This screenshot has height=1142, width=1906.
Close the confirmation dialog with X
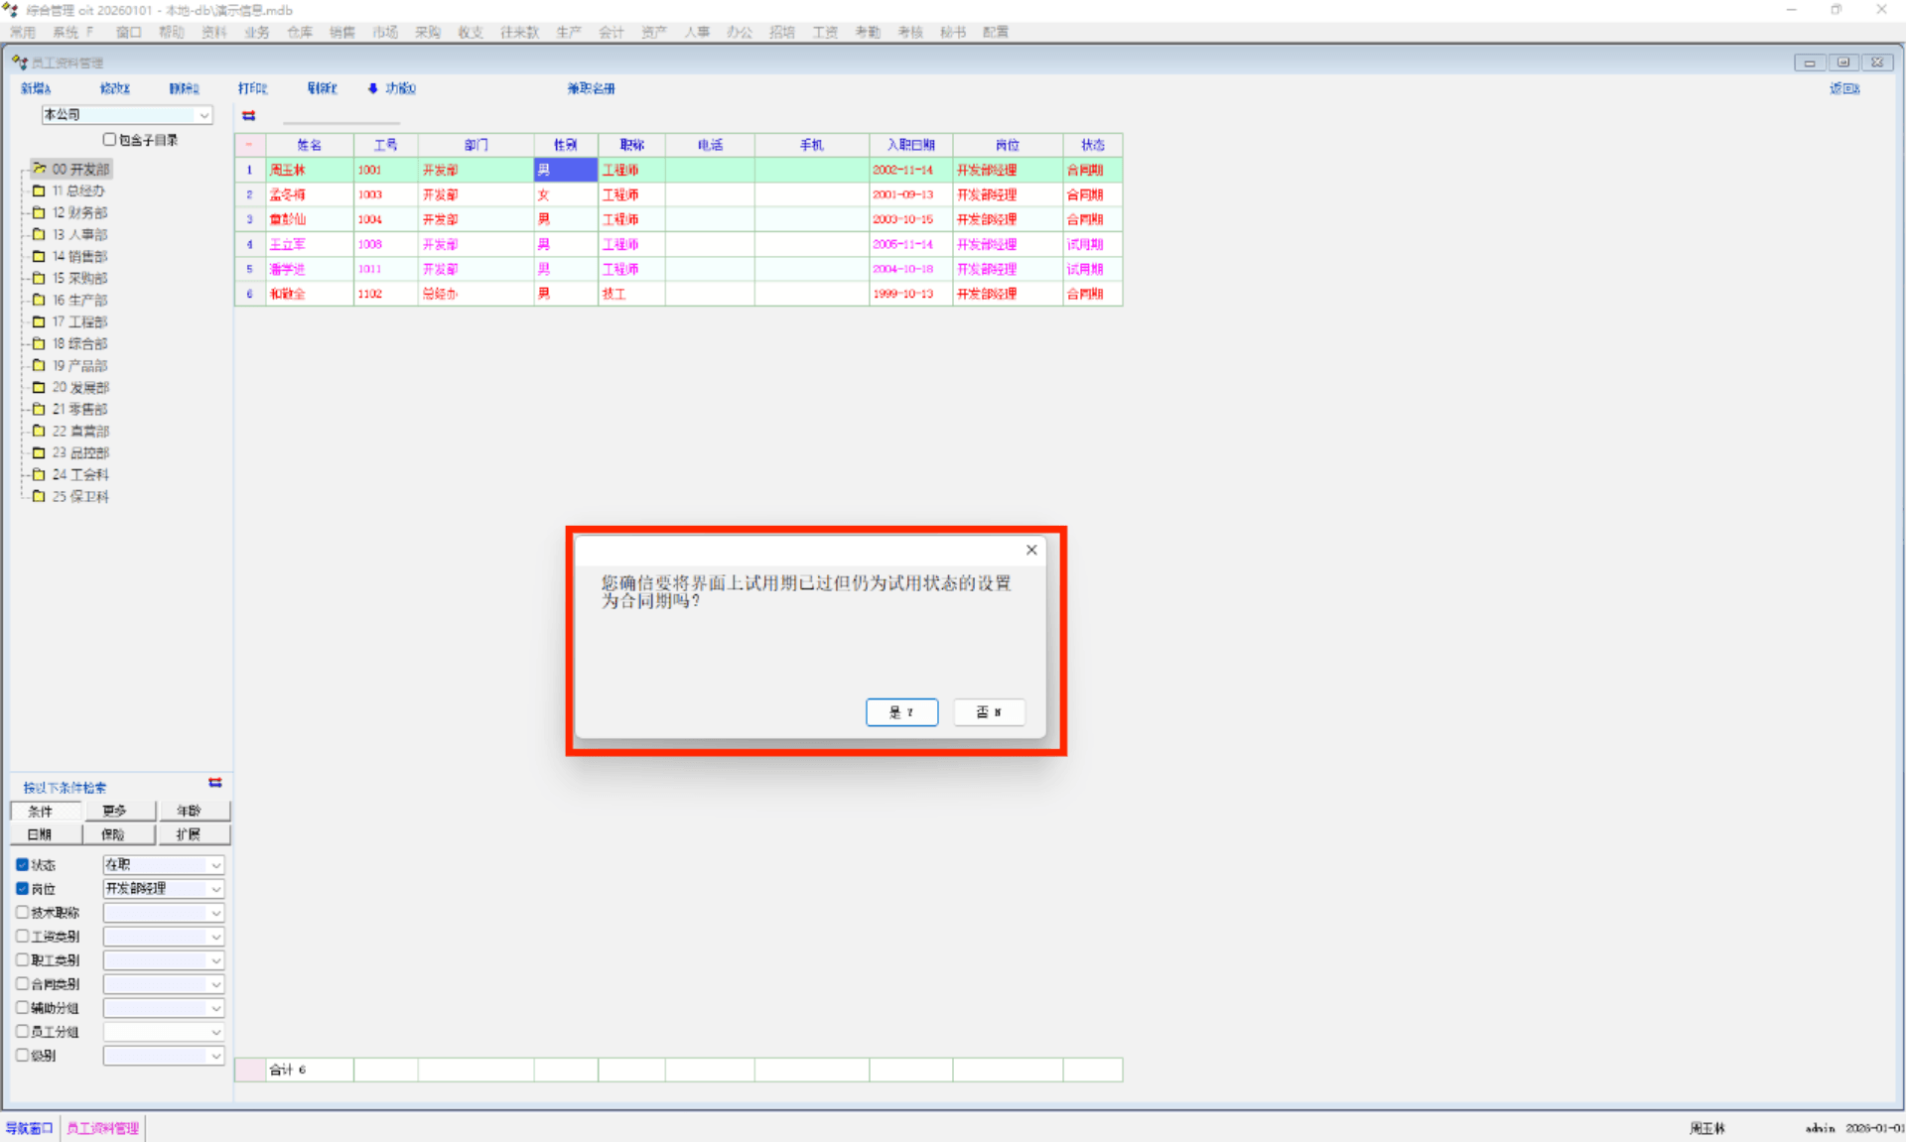click(1031, 550)
